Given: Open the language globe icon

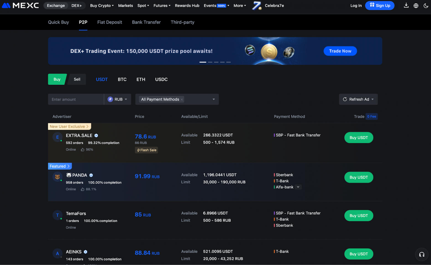Looking at the screenshot, I should click(416, 6).
